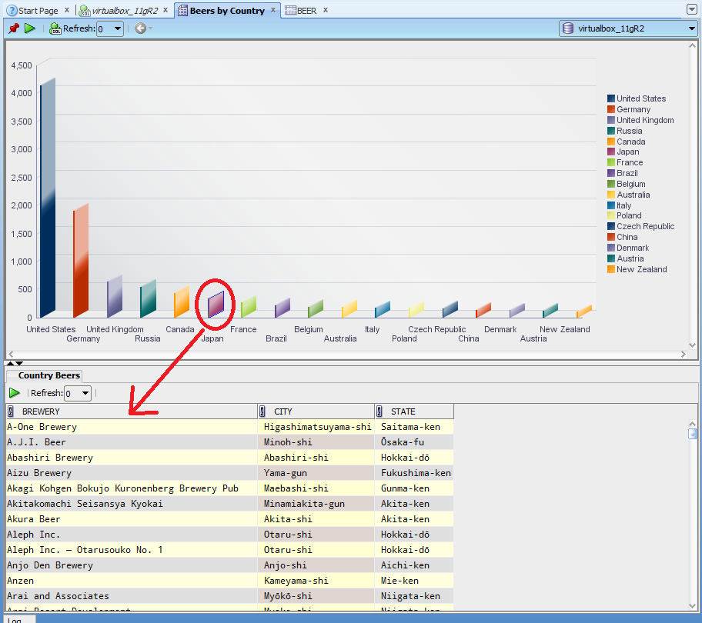Click chart scroll down arrow
Image resolution: width=702 pixels, height=623 pixels.
tap(692, 345)
